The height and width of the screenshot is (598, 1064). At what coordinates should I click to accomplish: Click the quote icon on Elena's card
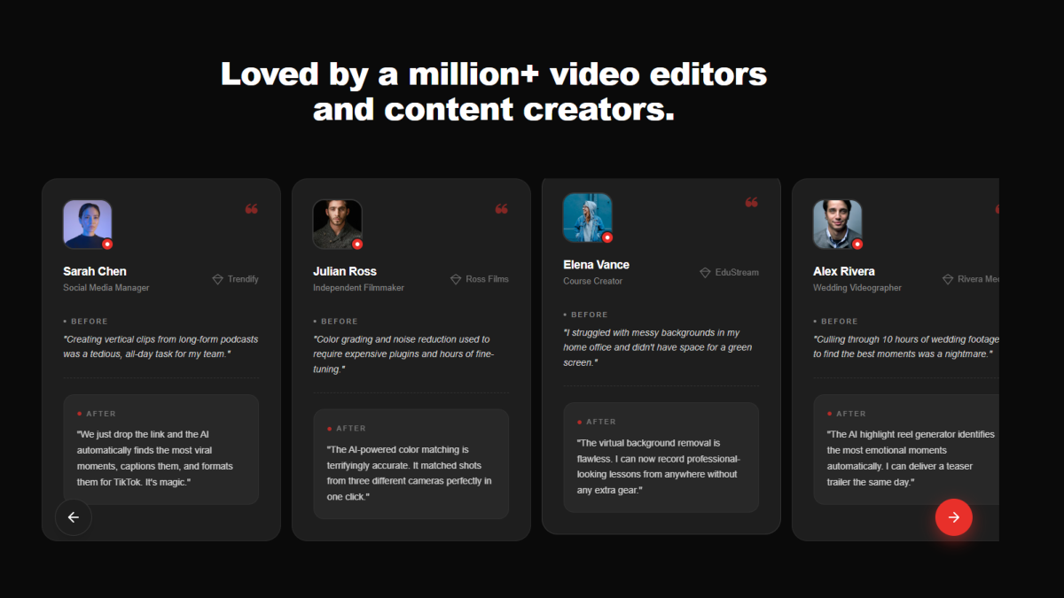[x=752, y=203]
